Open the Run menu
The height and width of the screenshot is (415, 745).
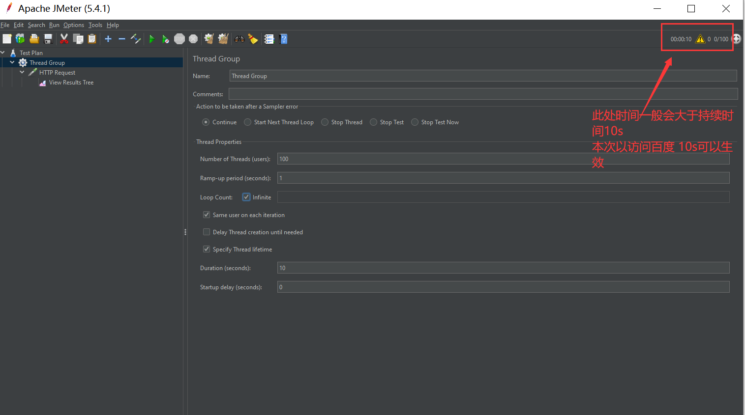click(54, 25)
